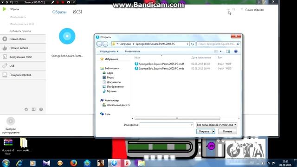The image size is (297, 167).
Task: Switch to the Образы tab
Action: tap(59, 12)
